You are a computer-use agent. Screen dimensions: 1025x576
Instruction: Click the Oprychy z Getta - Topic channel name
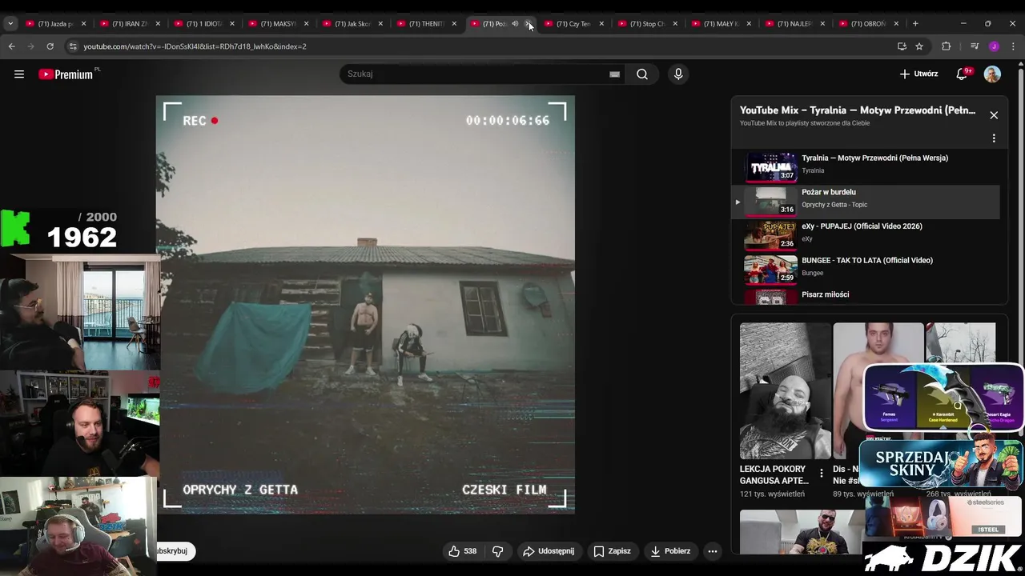(x=834, y=205)
